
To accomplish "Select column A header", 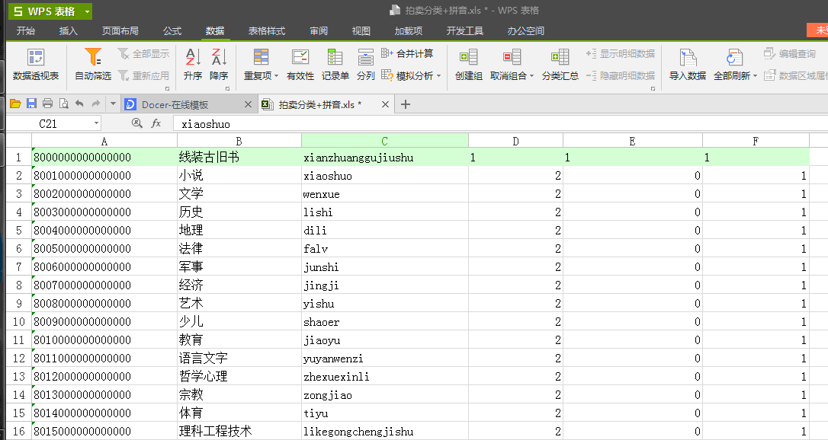I will (104, 141).
